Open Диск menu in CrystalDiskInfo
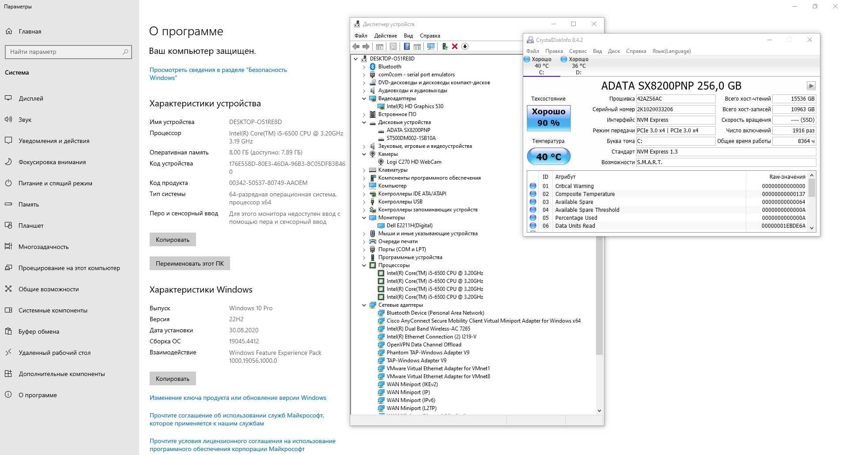 pos(614,51)
